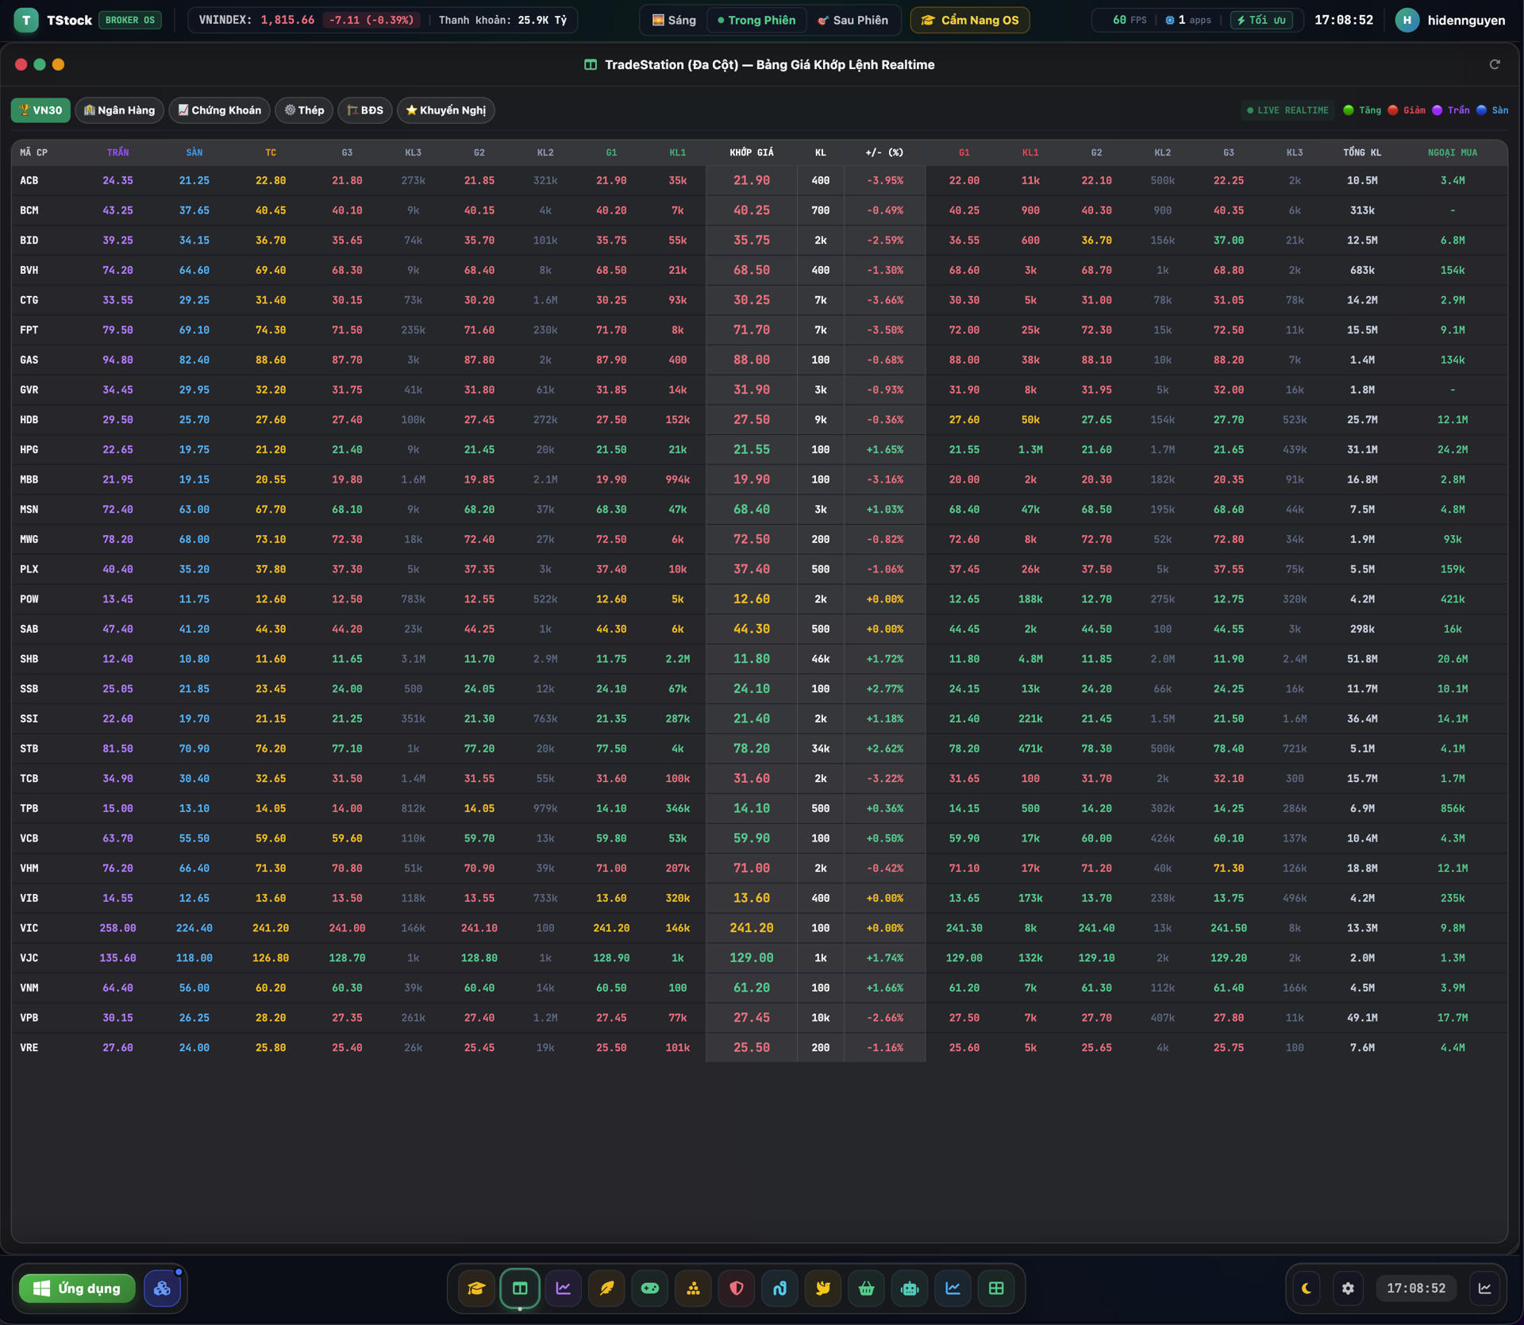The image size is (1524, 1325).
Task: Switch to the Sáng session
Action: [x=674, y=20]
